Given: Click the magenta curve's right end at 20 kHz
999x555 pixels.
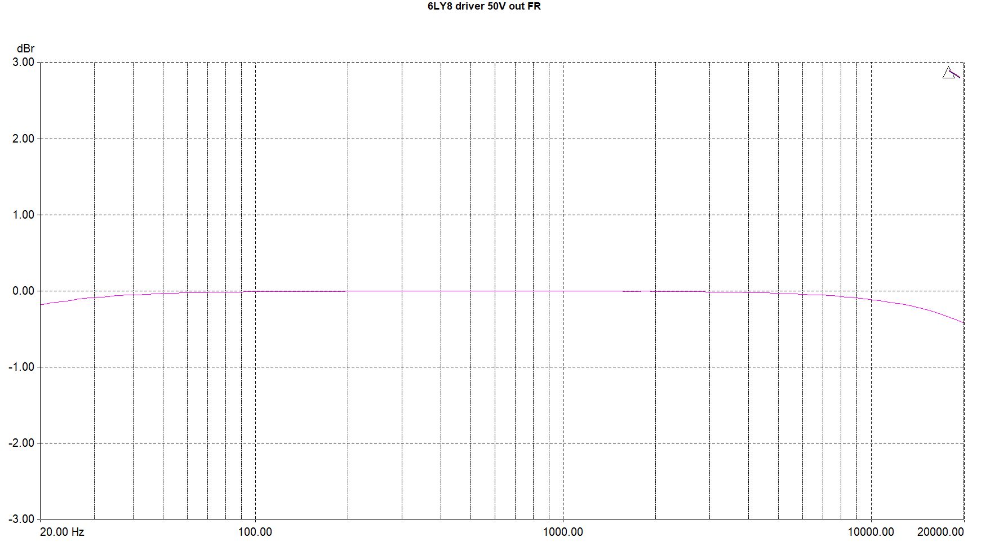Looking at the screenshot, I should pyautogui.click(x=962, y=322).
